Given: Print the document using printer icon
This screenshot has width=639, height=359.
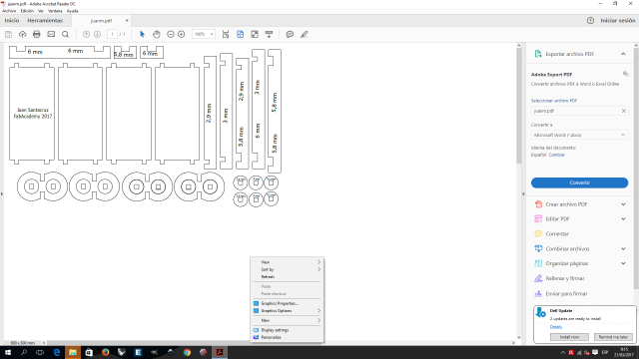Looking at the screenshot, I should tap(37, 35).
